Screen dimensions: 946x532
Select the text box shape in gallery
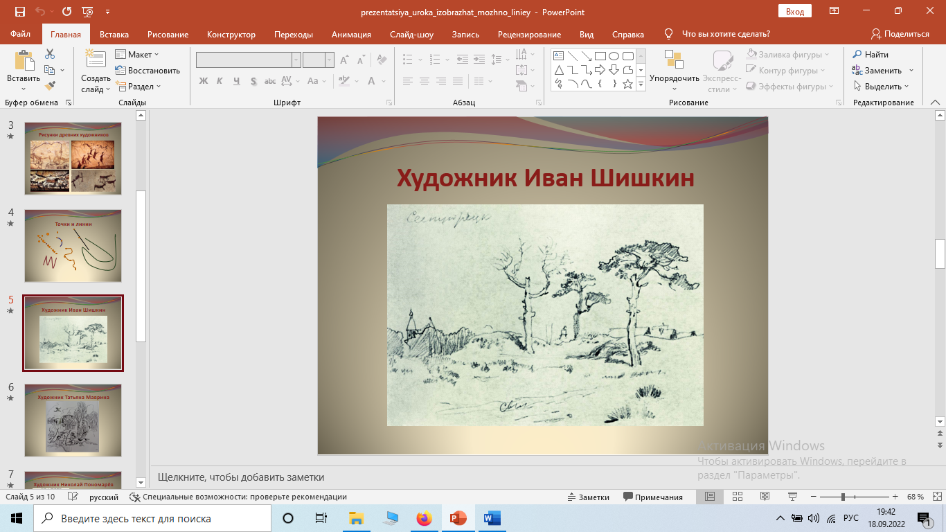coord(558,56)
